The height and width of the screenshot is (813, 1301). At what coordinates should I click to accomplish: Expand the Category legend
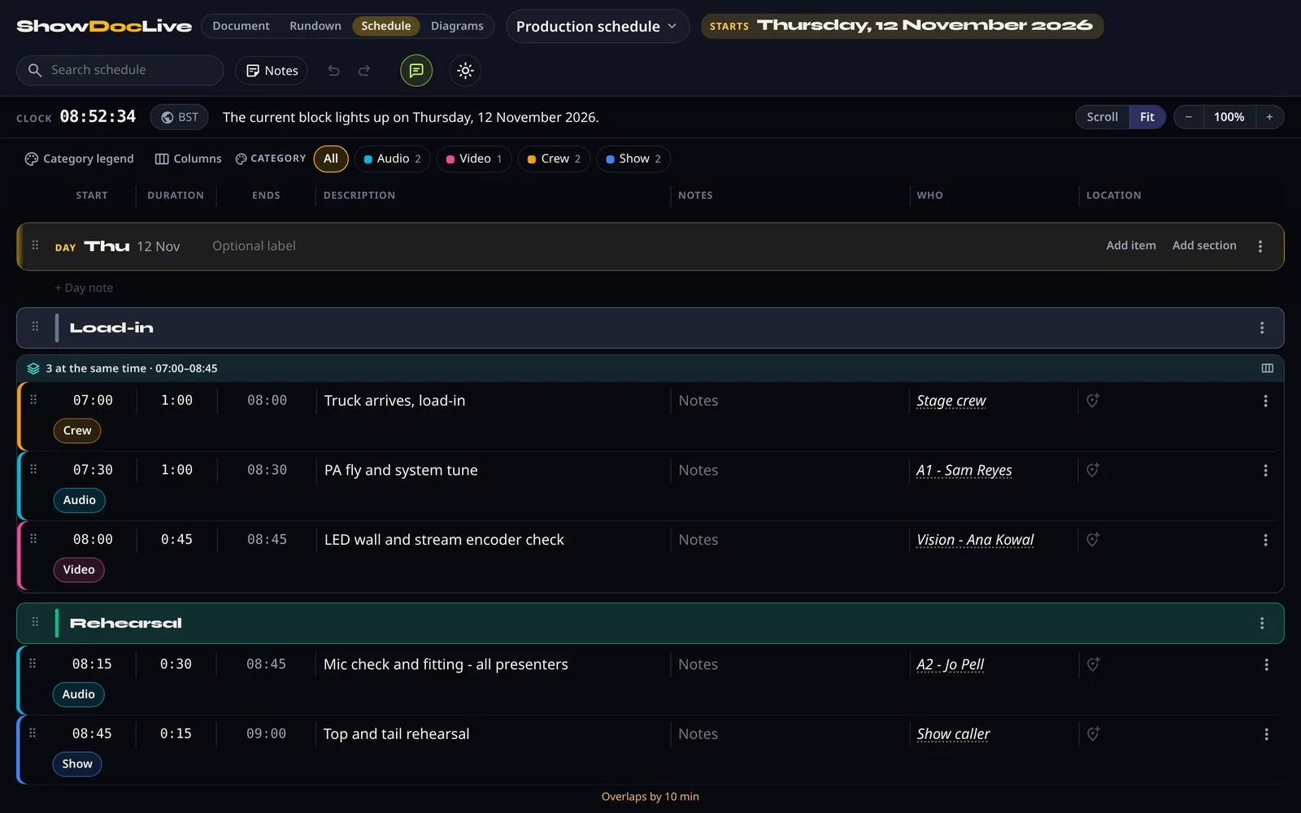[79, 159]
